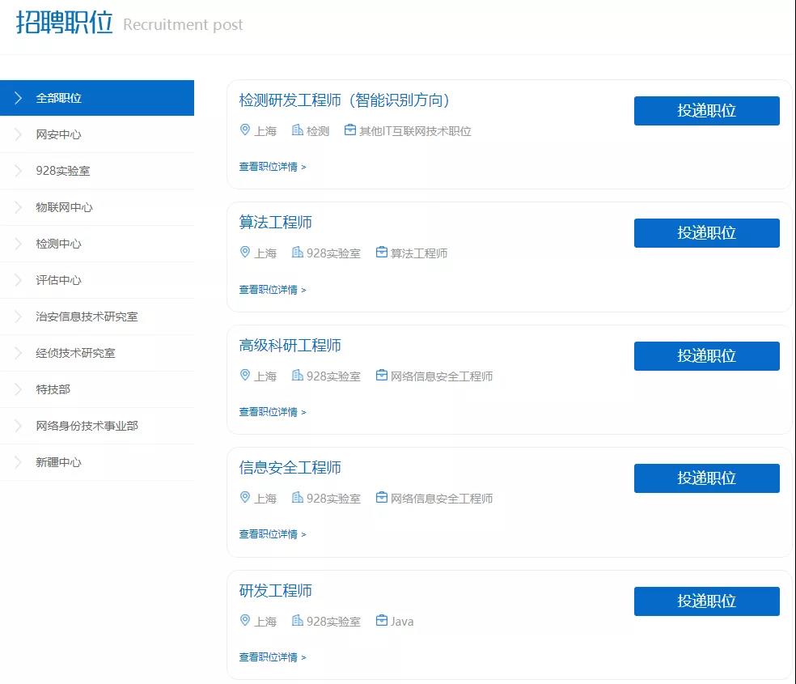This screenshot has width=796, height=684.
Task: View job details for 高级科研工程师
Action: coord(272,412)
